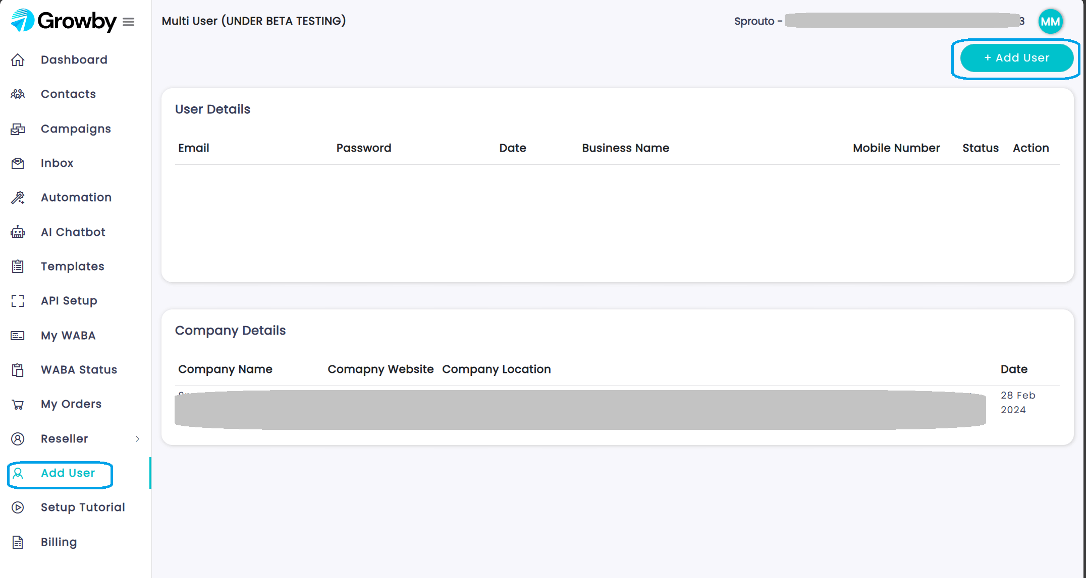Click the Templates clipboard icon
1086x578 pixels.
click(18, 267)
